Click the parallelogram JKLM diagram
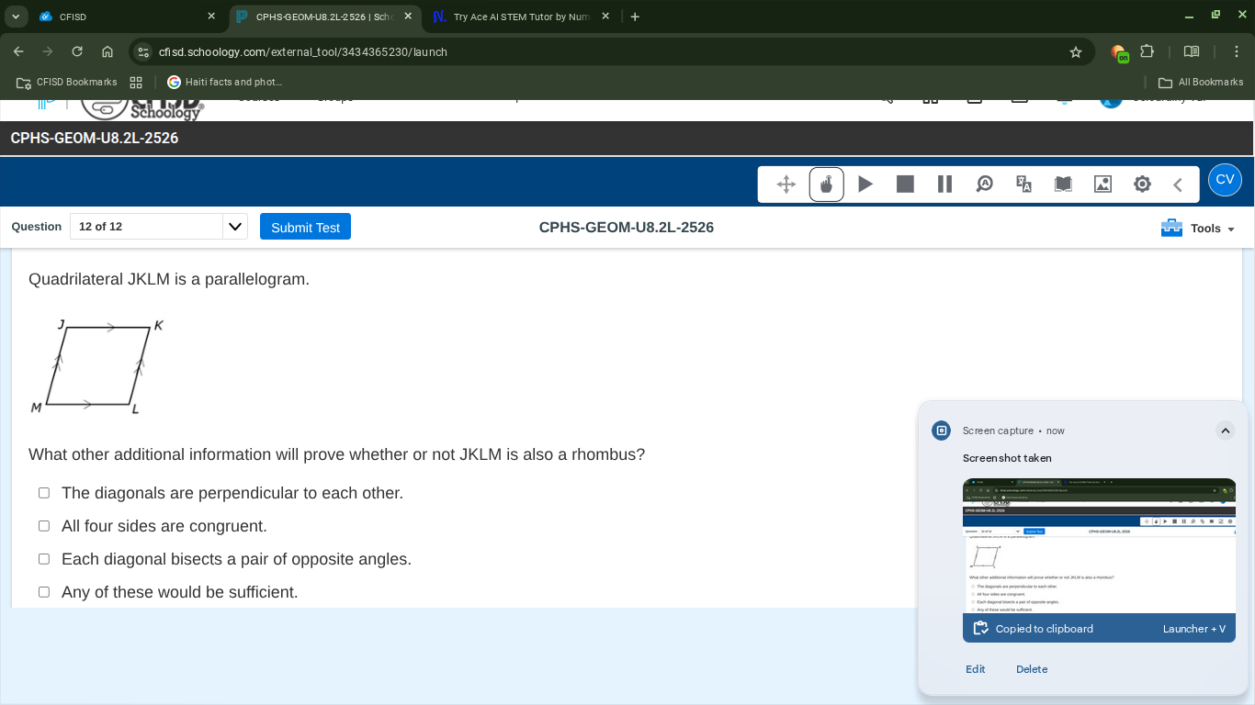 coord(97,365)
